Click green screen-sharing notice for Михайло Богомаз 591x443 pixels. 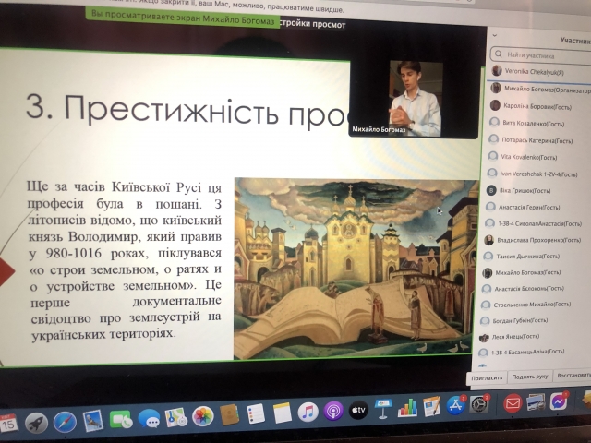[x=183, y=18]
